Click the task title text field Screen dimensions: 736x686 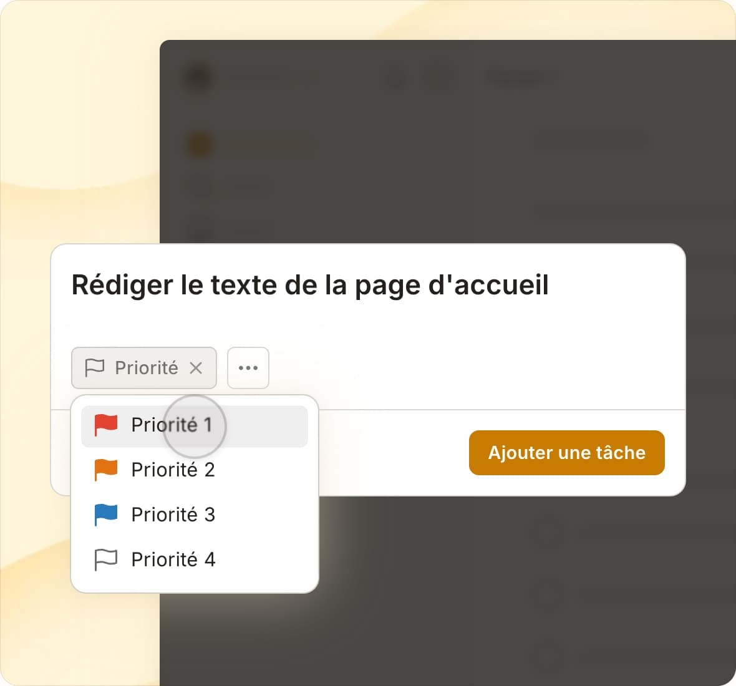pos(310,285)
